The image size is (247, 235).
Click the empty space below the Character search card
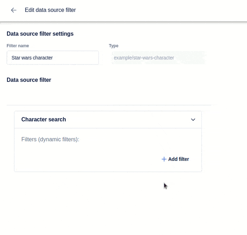(107, 202)
